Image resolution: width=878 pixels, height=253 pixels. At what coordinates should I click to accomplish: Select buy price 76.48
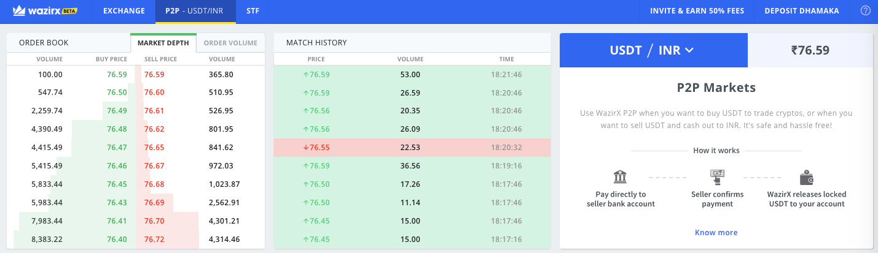click(117, 129)
